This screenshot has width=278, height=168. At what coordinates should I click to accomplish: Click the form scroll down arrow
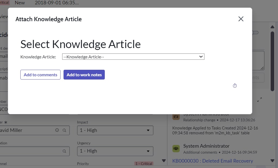[164, 161]
